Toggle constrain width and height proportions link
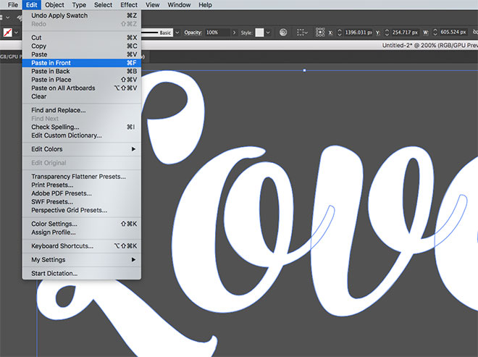Screen dimensions: 478x357 click(474, 33)
